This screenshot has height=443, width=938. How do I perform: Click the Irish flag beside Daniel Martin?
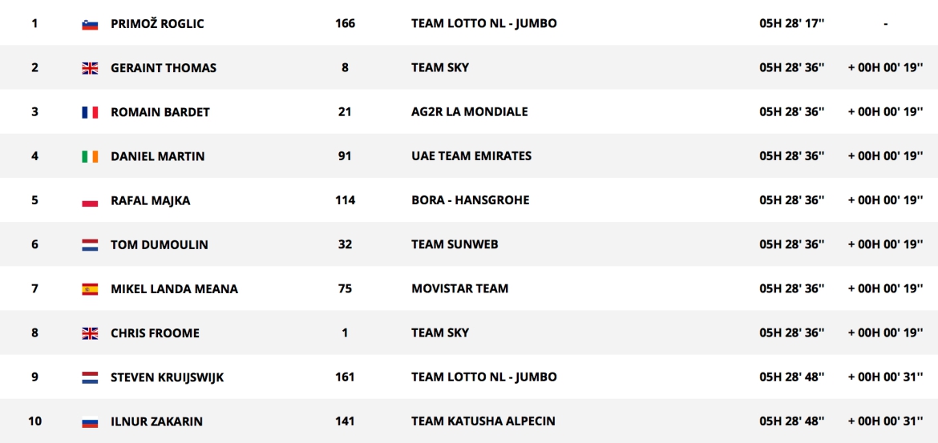coord(90,156)
